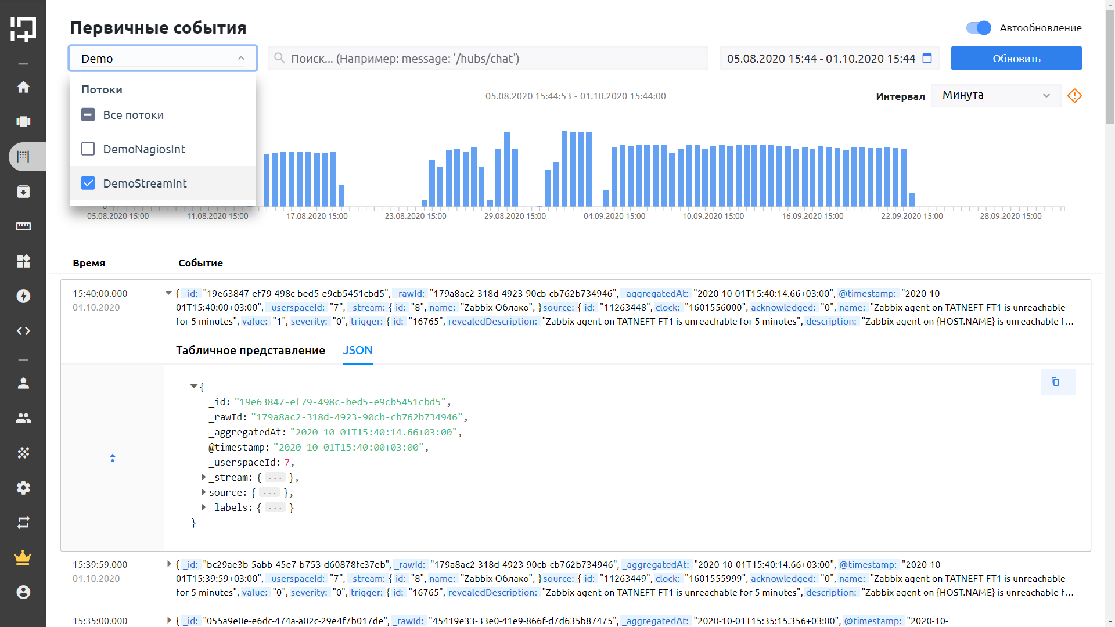The width and height of the screenshot is (1115, 627).
Task: Toggle the Автообновление switch
Action: (978, 28)
